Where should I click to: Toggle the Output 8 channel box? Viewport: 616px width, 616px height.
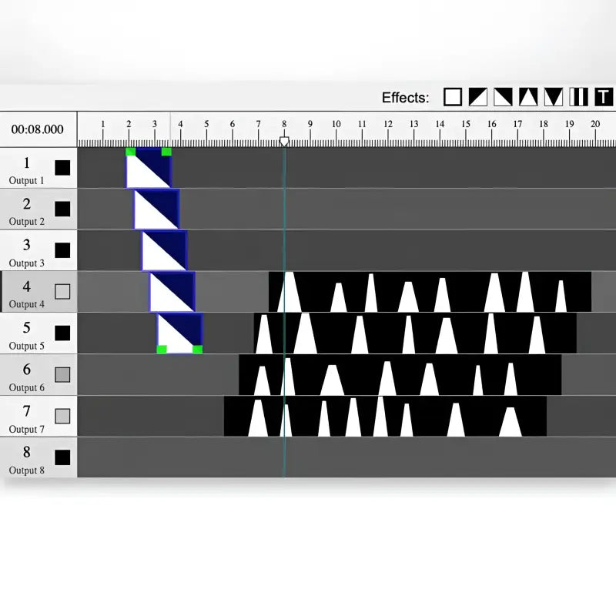point(62,457)
